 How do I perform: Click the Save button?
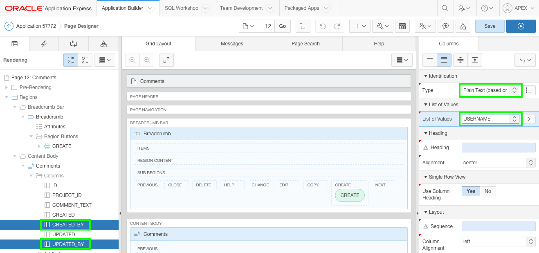[x=489, y=25]
